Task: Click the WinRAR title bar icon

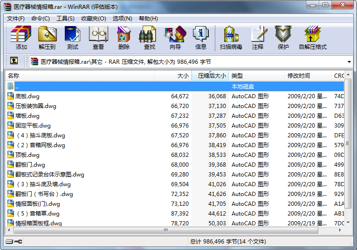Action: pos(7,7)
